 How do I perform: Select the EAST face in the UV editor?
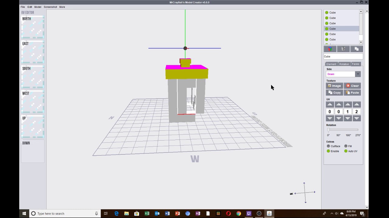[33, 52]
